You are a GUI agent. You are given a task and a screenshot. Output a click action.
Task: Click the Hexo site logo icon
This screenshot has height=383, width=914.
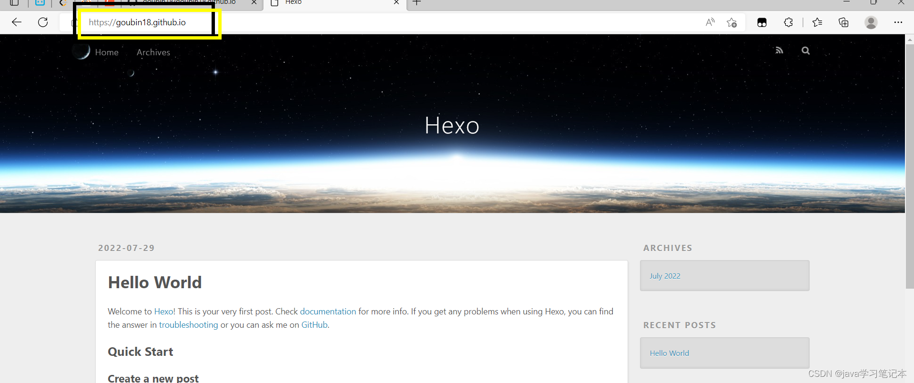click(x=81, y=51)
